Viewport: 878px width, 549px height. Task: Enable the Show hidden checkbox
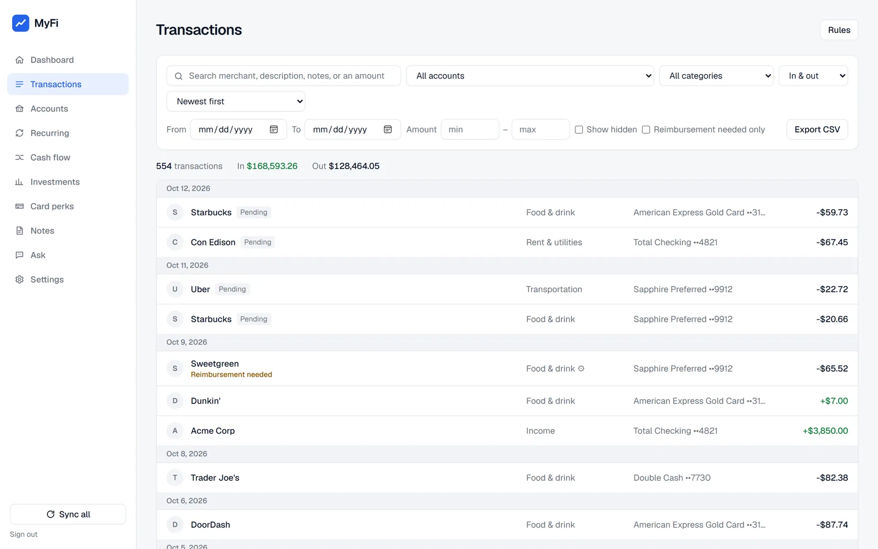pos(579,130)
